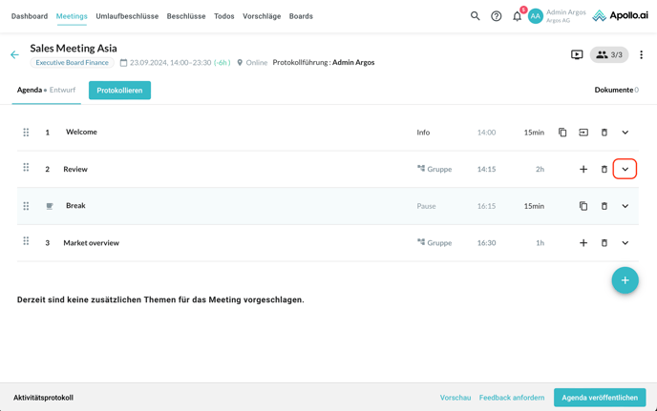
Task: Open the participants 3/3 chip
Action: click(609, 55)
